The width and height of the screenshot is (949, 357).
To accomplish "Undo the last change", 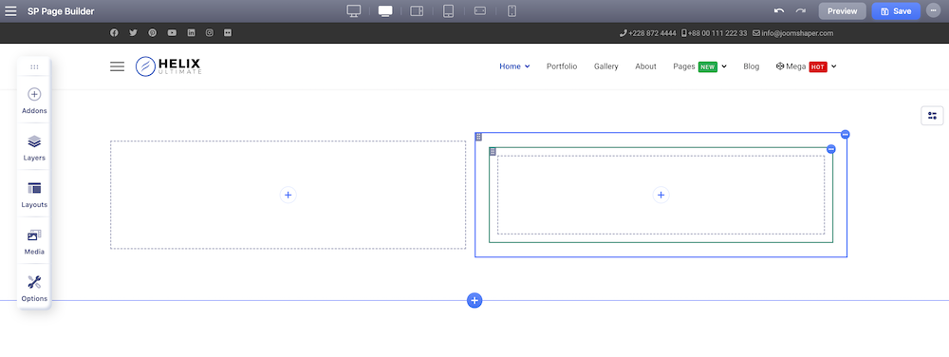I will [779, 10].
